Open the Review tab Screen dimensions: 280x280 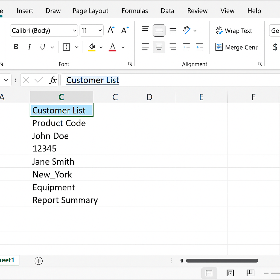tap(197, 11)
